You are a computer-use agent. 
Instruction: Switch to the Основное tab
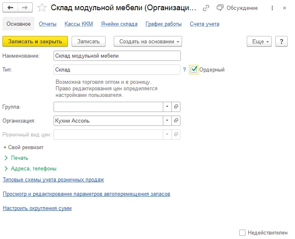(x=18, y=24)
